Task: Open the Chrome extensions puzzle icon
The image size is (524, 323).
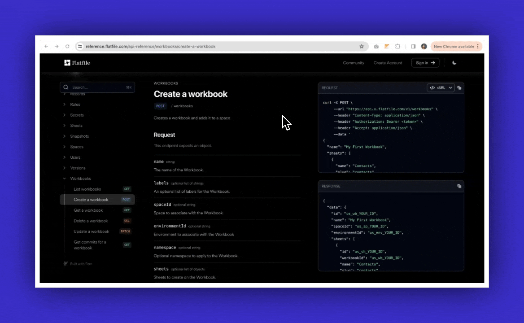Action: point(397,46)
